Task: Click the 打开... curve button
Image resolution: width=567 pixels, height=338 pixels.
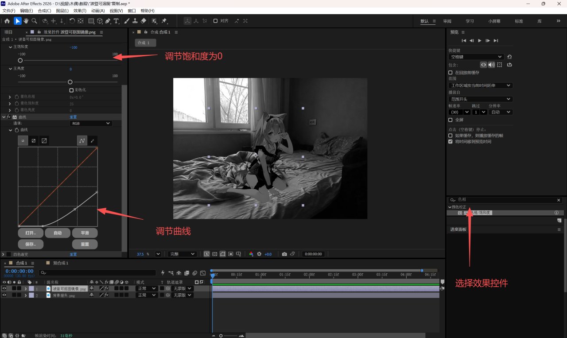Action: click(31, 233)
